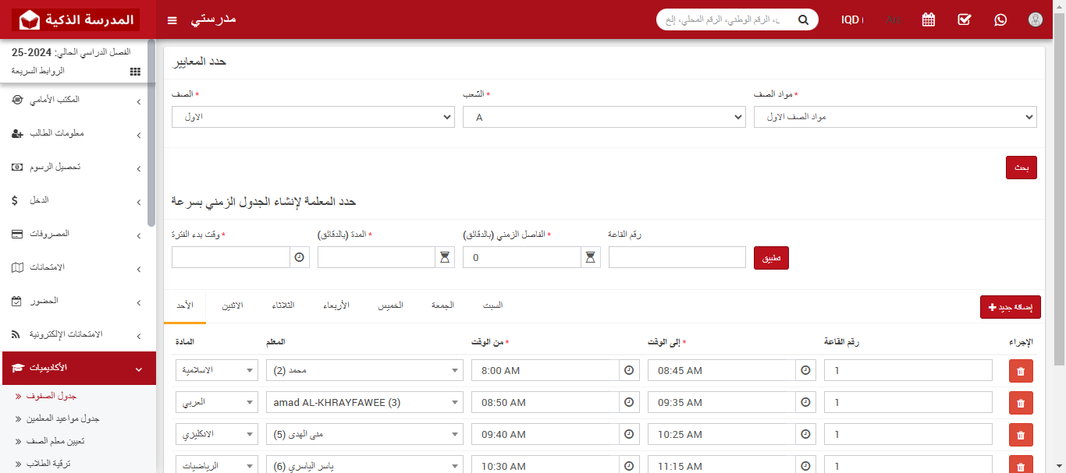Viewport: 1066px width, 473px height.
Task: Open the quick links grid icon
Action: point(134,71)
